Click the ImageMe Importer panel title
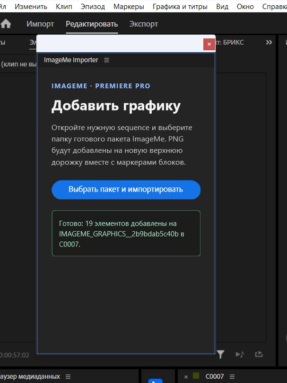This screenshot has height=383, width=287. click(71, 60)
